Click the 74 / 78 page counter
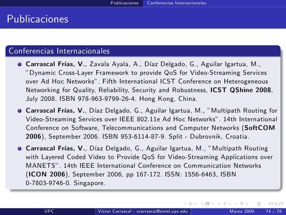This screenshot has height=215, width=286. (x=273, y=211)
